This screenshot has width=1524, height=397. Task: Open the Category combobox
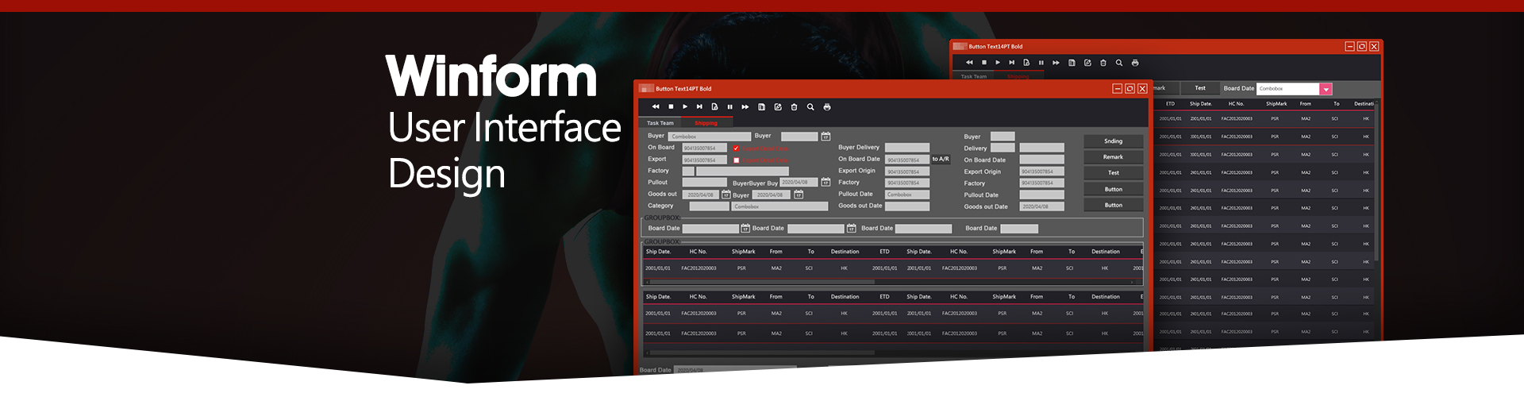tap(779, 206)
